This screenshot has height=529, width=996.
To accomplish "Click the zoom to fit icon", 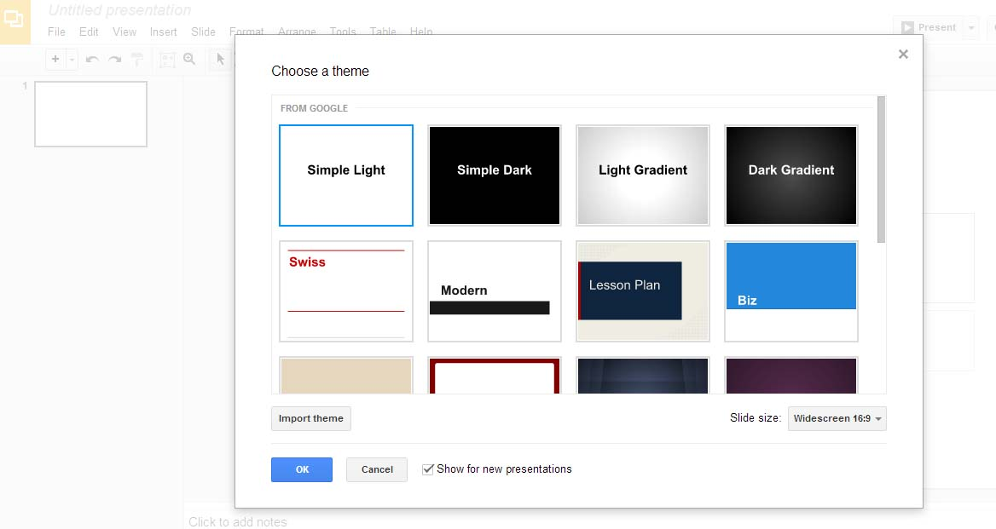I will click(x=167, y=60).
